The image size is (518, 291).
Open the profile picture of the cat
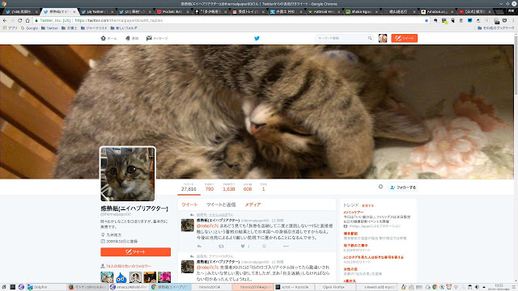pyautogui.click(x=128, y=174)
